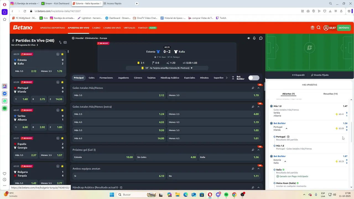Open Opera snapshot camera icon
The width and height of the screenshot is (354, 199).
tap(308, 11)
